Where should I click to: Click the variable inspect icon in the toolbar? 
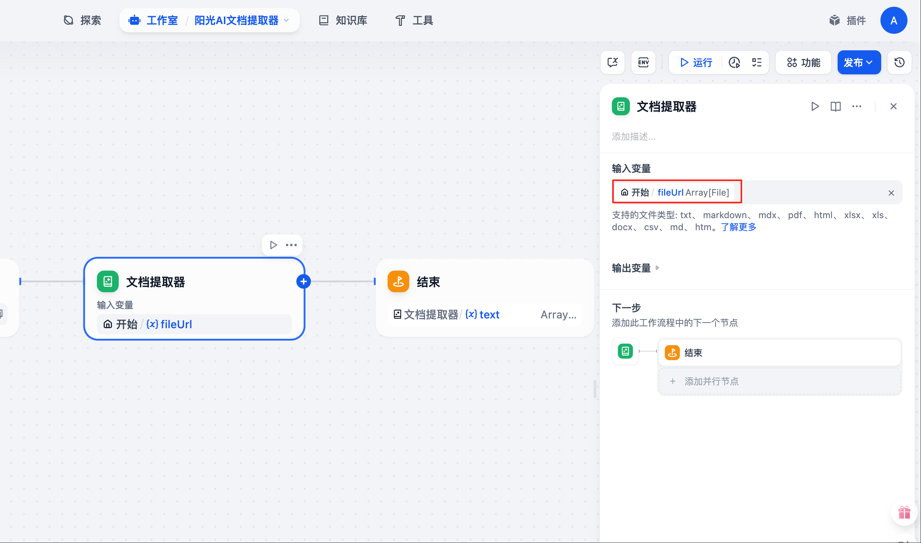pyautogui.click(x=613, y=62)
